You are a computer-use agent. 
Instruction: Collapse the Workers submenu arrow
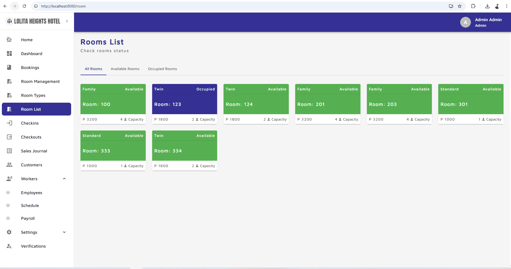[x=64, y=179]
